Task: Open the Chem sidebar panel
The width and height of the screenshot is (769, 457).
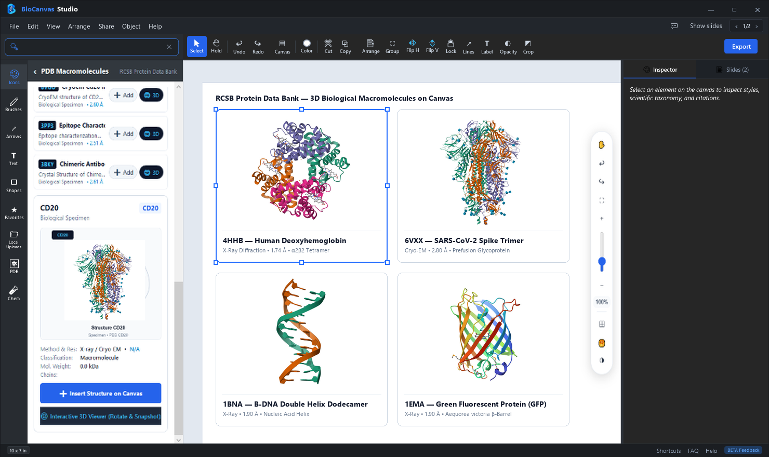Action: click(x=14, y=293)
